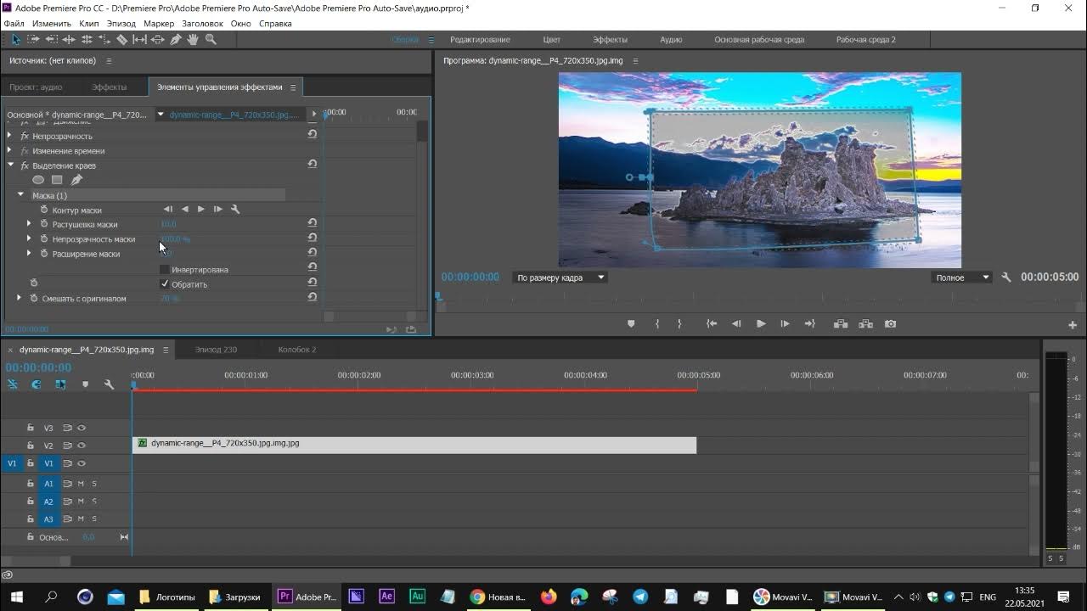
Task: Click Растушевка маски value 10,0
Action: [x=168, y=224]
